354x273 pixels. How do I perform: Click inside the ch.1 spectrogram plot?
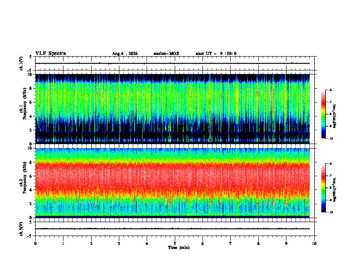173,109
